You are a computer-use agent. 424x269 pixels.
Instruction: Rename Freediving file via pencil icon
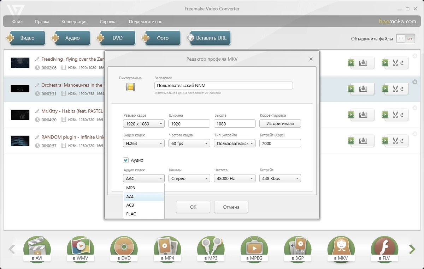coord(37,59)
